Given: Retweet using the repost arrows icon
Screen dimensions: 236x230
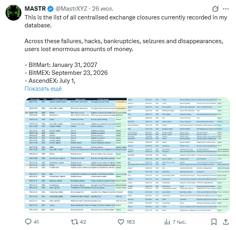Looking at the screenshot, I should pyautogui.click(x=74, y=222).
